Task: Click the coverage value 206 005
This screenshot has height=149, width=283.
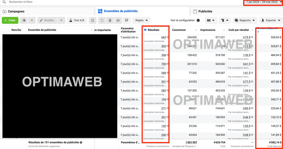Action: tap(192, 37)
